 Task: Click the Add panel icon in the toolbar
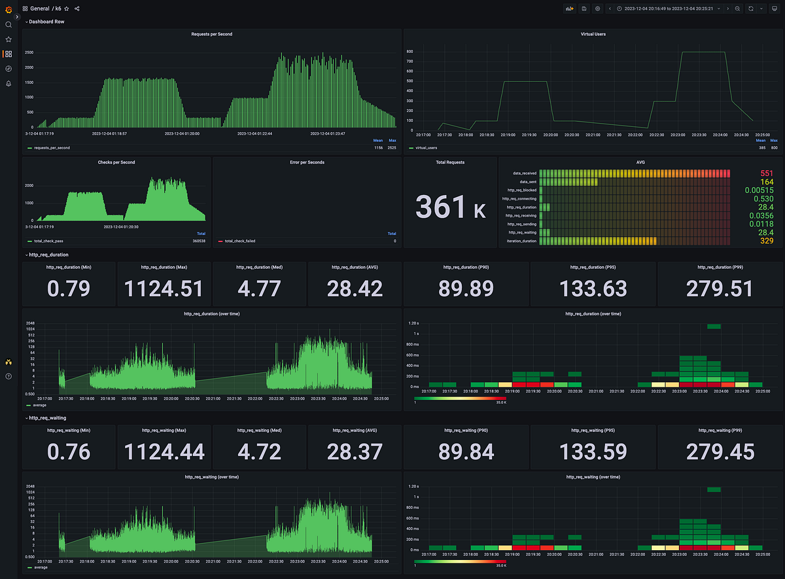coord(569,9)
